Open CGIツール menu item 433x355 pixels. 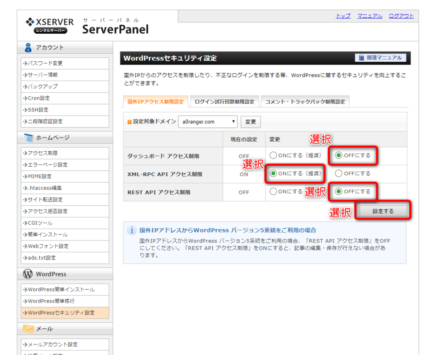65,223
